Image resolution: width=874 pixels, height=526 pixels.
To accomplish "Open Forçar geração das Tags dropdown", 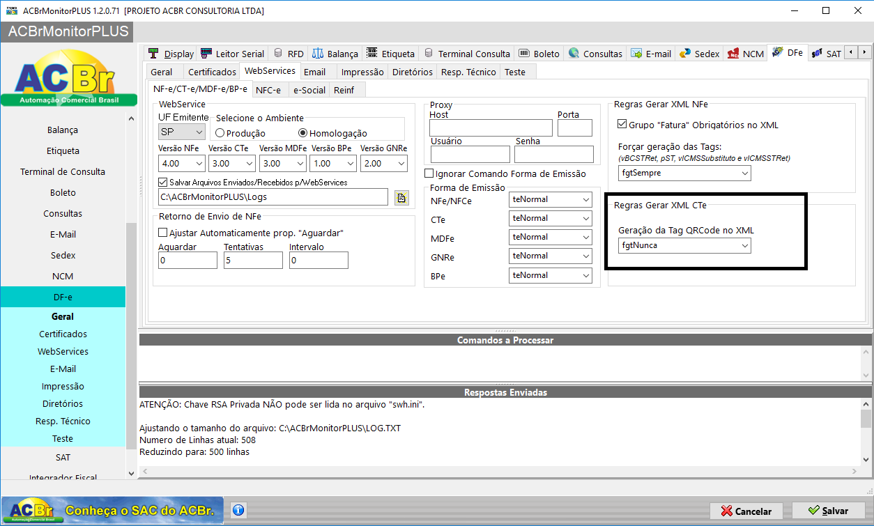I will tap(684, 173).
